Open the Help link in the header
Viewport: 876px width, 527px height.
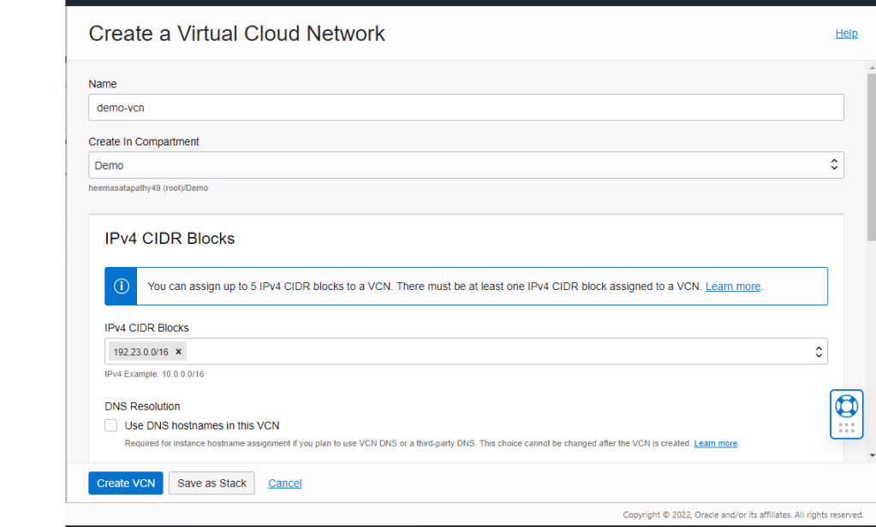click(x=846, y=33)
